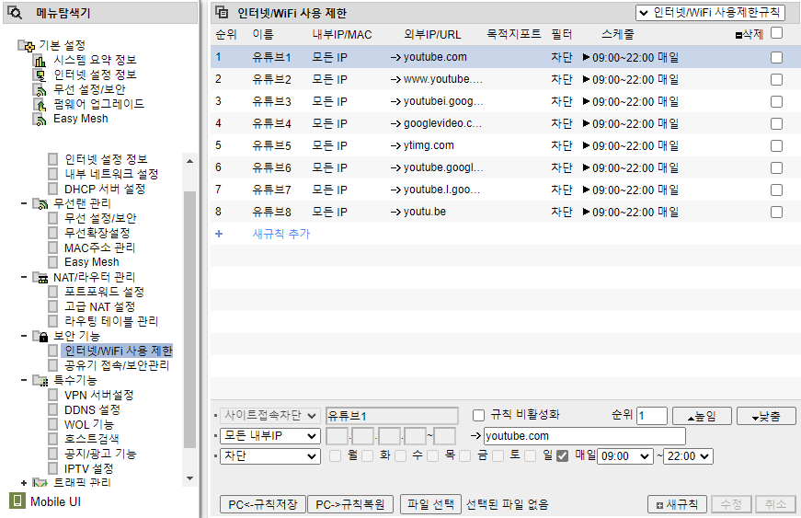The width and height of the screenshot is (801, 518).
Task: Open 호스트검색 menu item
Action: click(x=91, y=439)
